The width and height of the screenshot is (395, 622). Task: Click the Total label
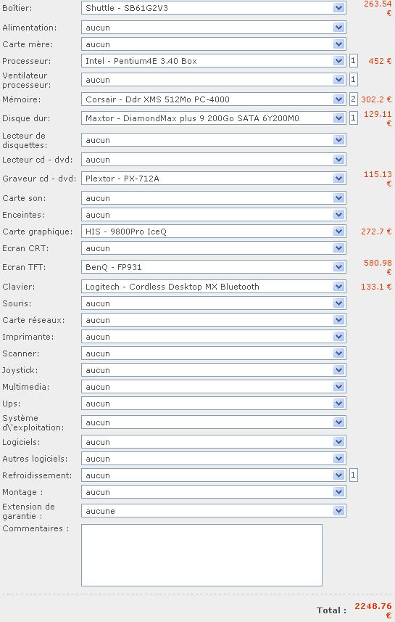pyautogui.click(x=332, y=610)
